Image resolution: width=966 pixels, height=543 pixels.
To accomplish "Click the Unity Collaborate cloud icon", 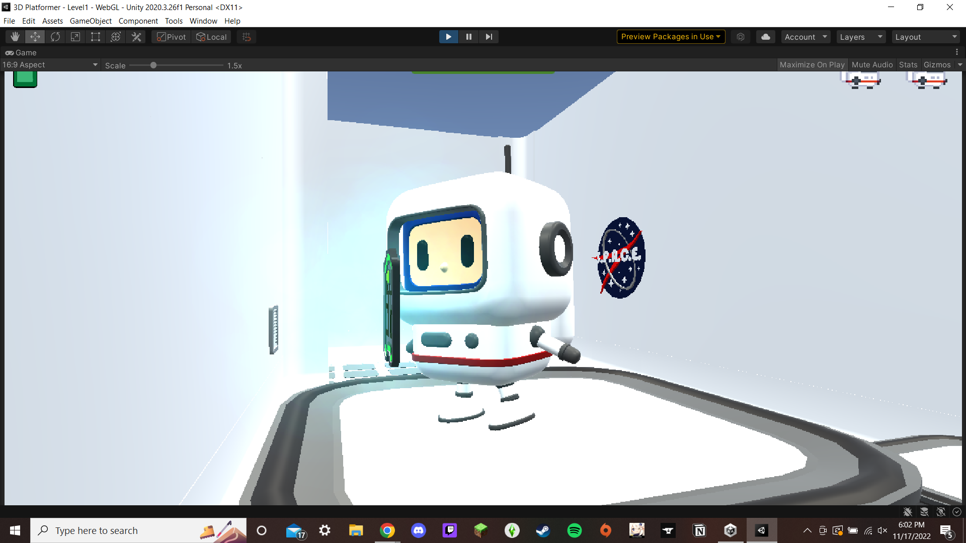I will 765,36.
